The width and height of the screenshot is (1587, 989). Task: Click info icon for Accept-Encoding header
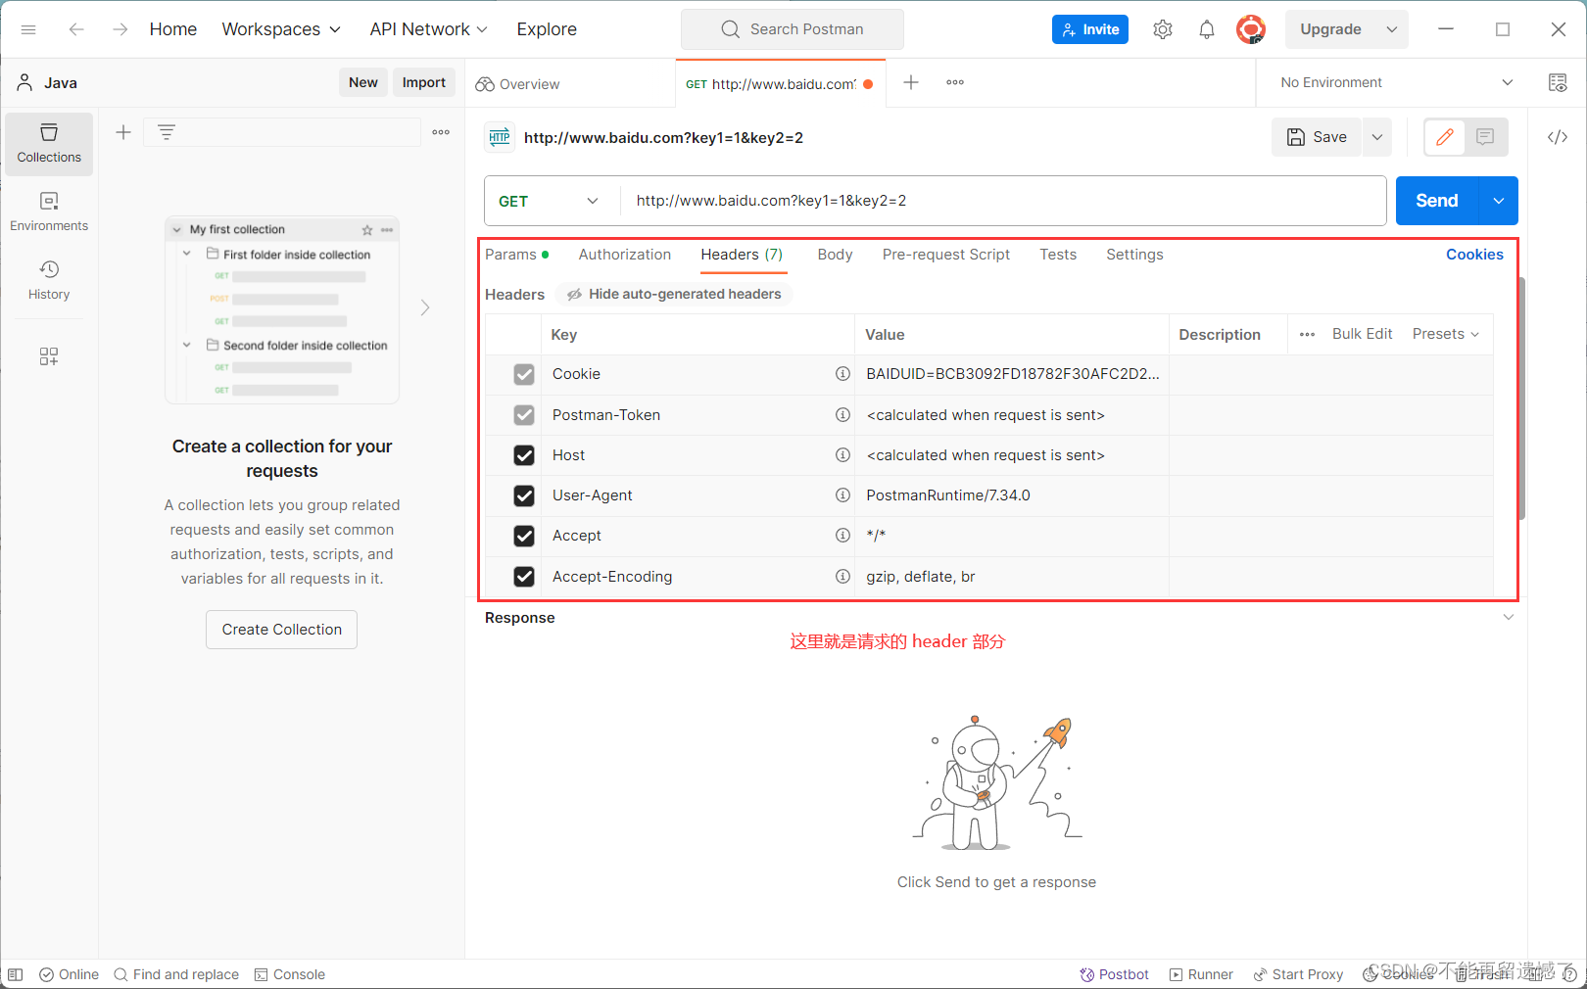(x=842, y=577)
